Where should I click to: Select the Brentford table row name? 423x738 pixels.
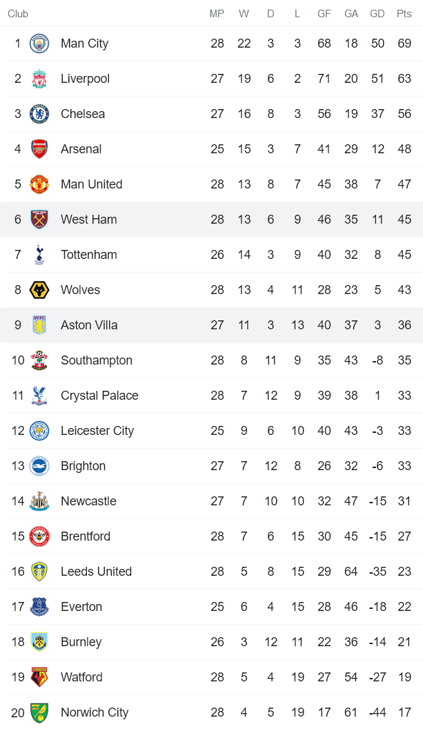(86, 536)
